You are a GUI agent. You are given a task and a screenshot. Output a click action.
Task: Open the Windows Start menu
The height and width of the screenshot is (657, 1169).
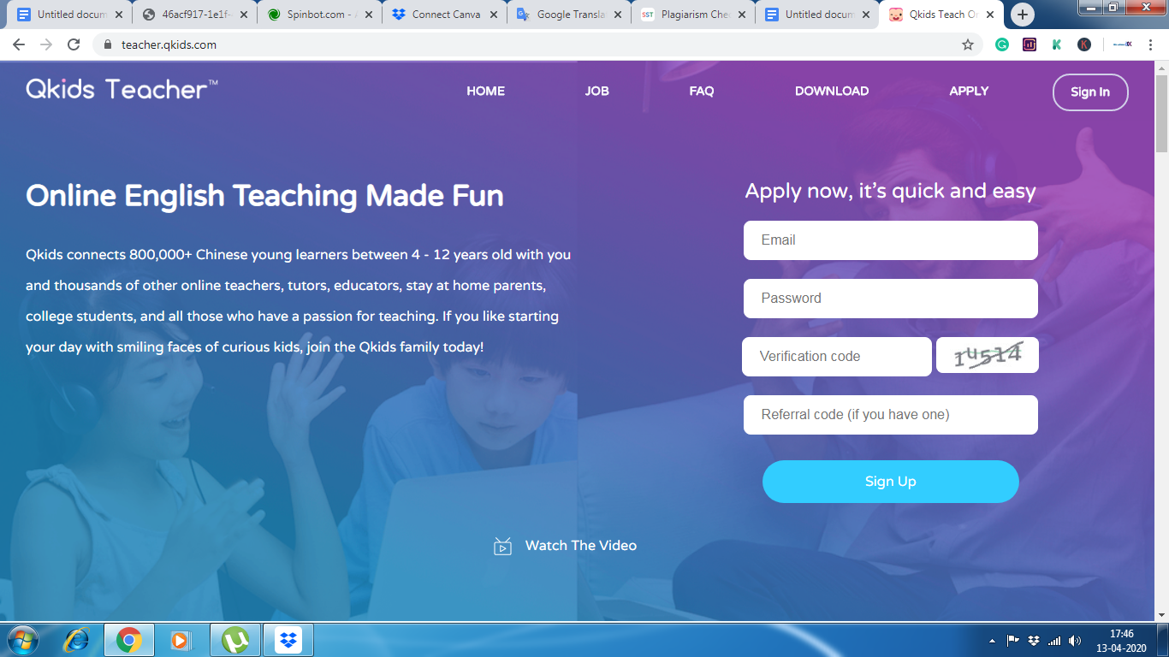coord(22,640)
